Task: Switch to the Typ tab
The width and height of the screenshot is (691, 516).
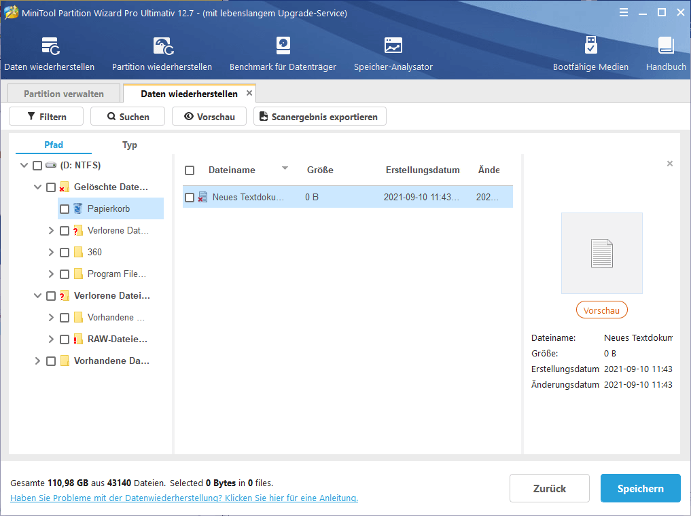Action: 130,145
